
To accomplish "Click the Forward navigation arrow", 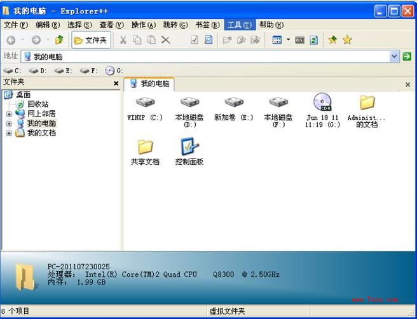I will pos(36,40).
